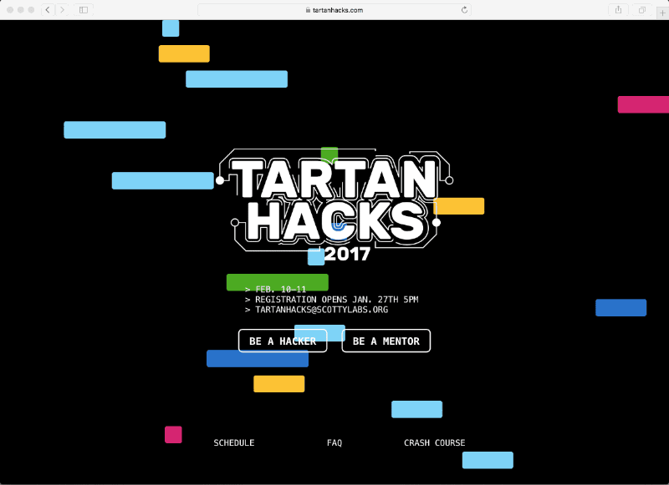The height and width of the screenshot is (485, 669).
Task: Reload the page with the refresh icon
Action: click(x=464, y=10)
